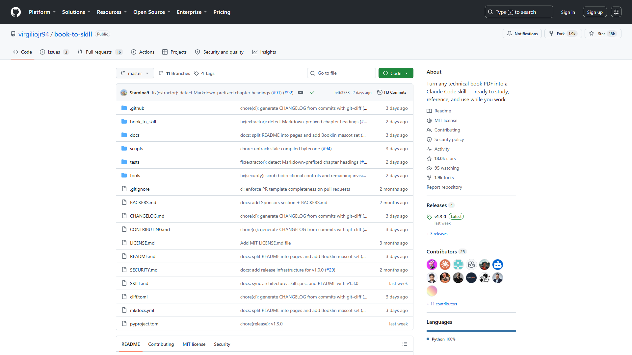This screenshot has height=355, width=632.
Task: Open the 18.0k stars link
Action: point(445,159)
